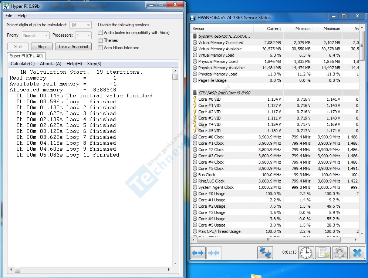
Task: Click 'Allocated memory' output line
Action: click(x=63, y=90)
